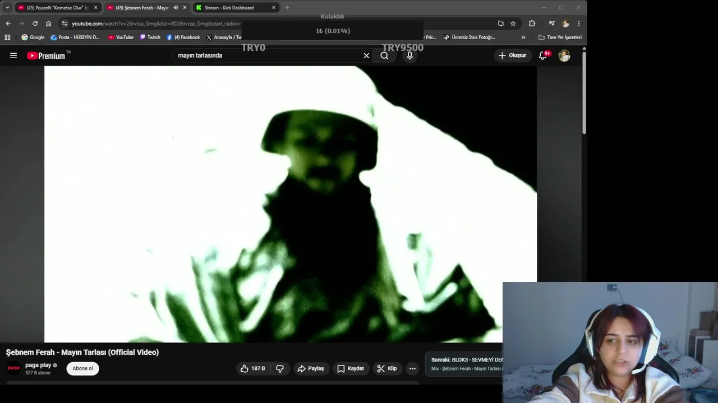Image resolution: width=718 pixels, height=403 pixels.
Task: Share the video via Paylaş
Action: (311, 368)
